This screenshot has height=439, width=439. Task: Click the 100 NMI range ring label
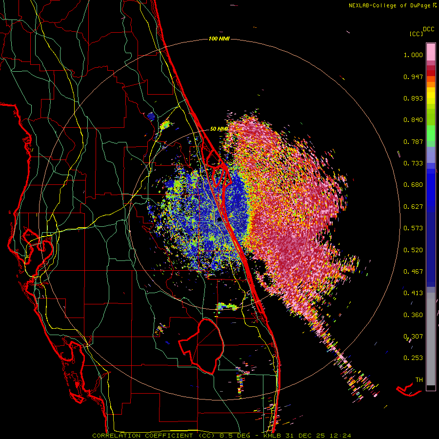click(219, 39)
